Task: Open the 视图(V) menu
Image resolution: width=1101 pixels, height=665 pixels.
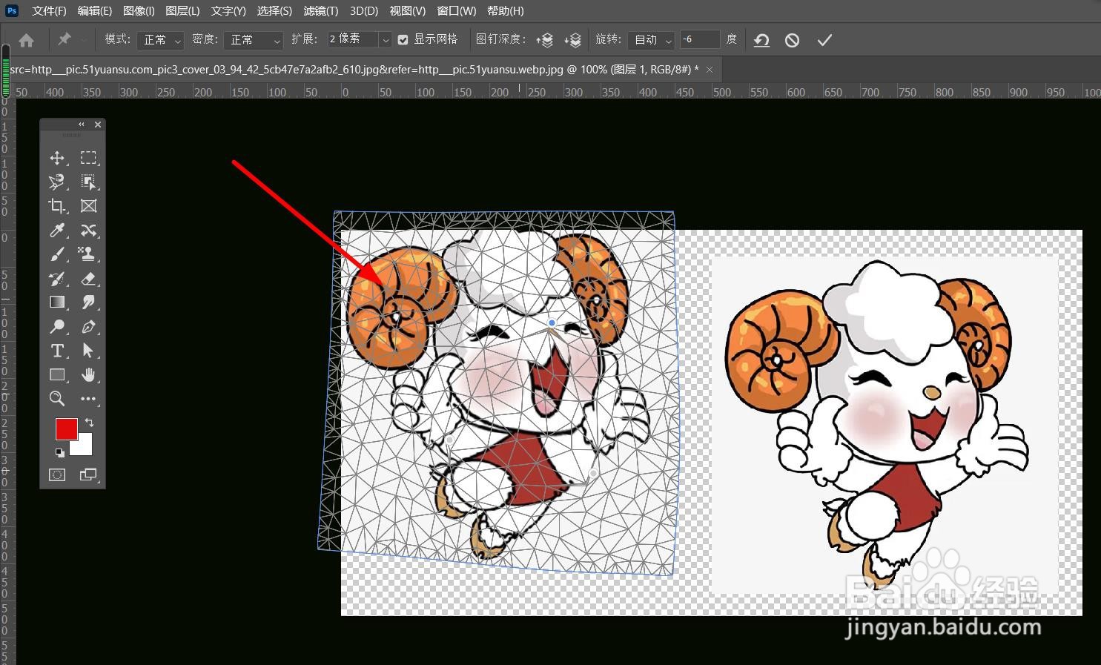Action: coord(408,11)
